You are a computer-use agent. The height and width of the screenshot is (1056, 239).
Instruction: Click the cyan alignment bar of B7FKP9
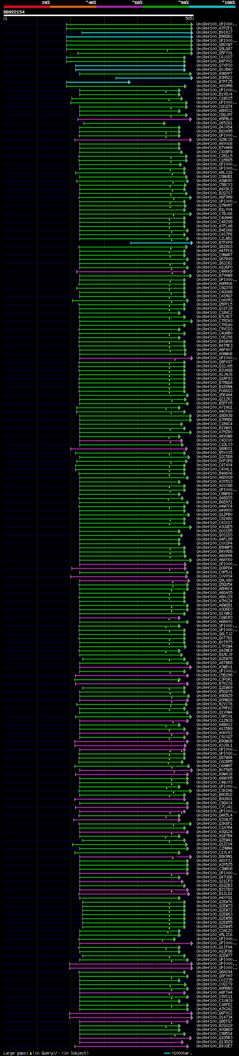(162, 243)
